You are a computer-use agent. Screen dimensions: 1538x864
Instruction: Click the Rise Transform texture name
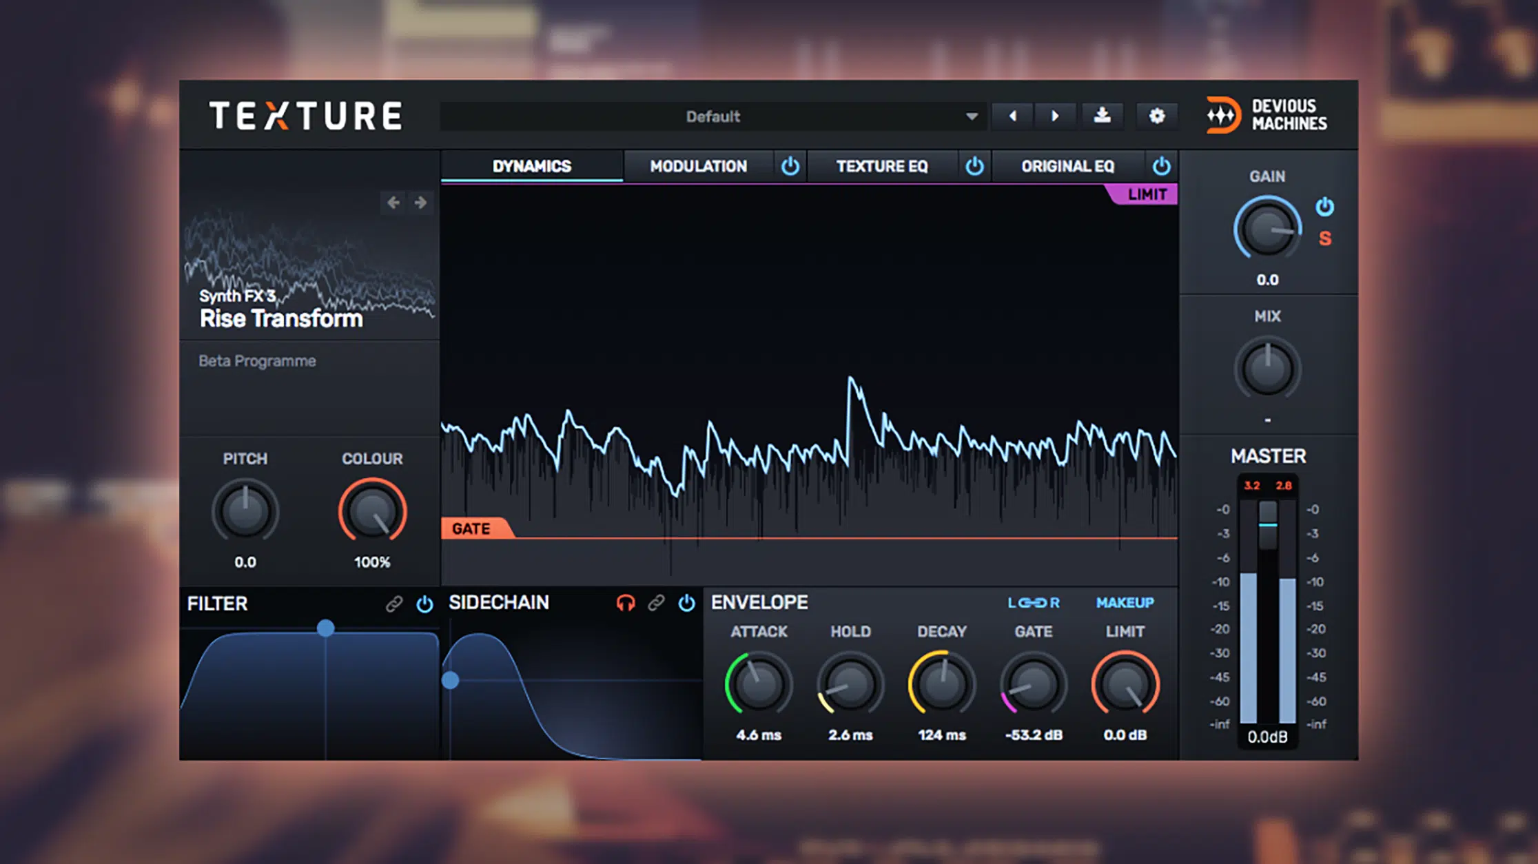(x=280, y=319)
